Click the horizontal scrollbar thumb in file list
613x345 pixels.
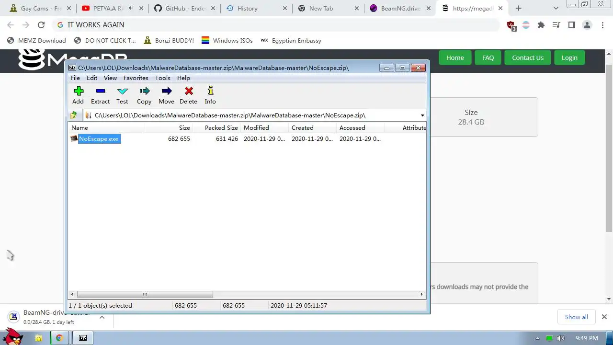pyautogui.click(x=145, y=294)
